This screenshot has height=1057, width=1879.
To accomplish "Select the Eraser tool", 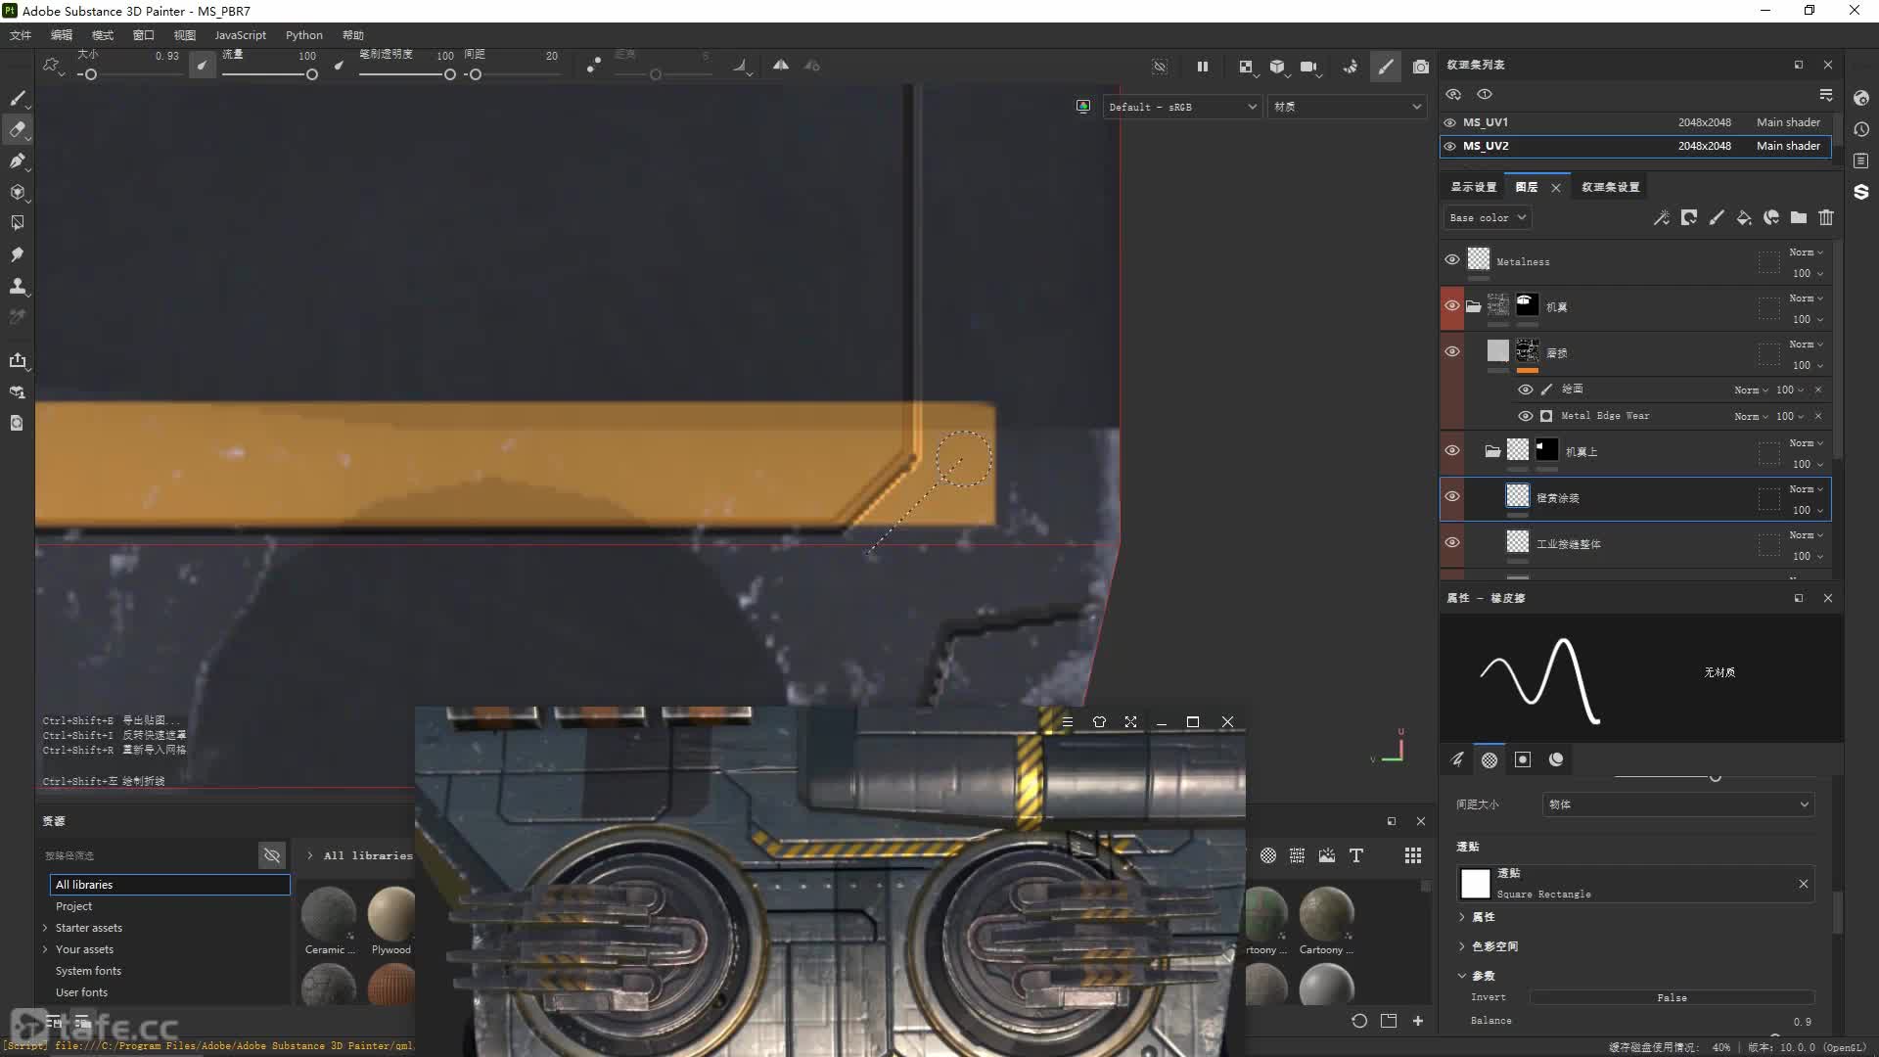I will (x=17, y=129).
